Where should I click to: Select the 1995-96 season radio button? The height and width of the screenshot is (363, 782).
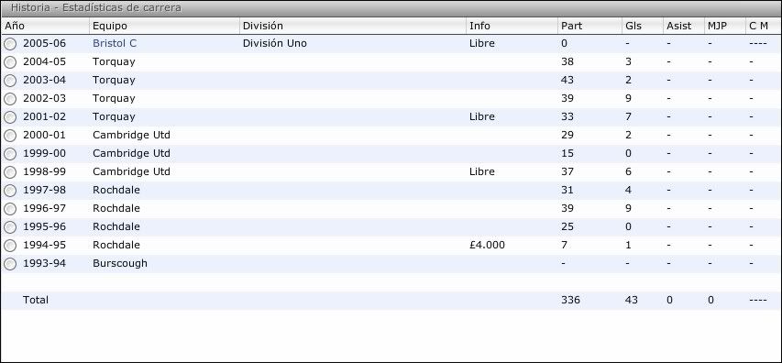(10, 227)
